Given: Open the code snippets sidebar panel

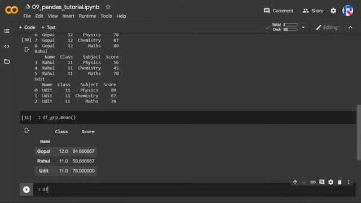Looking at the screenshot, I should (x=7, y=46).
